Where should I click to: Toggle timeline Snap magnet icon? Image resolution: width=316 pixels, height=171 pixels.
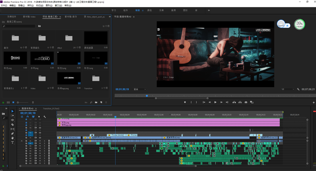tap(28, 117)
